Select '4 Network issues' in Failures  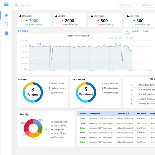click(x=57, y=83)
